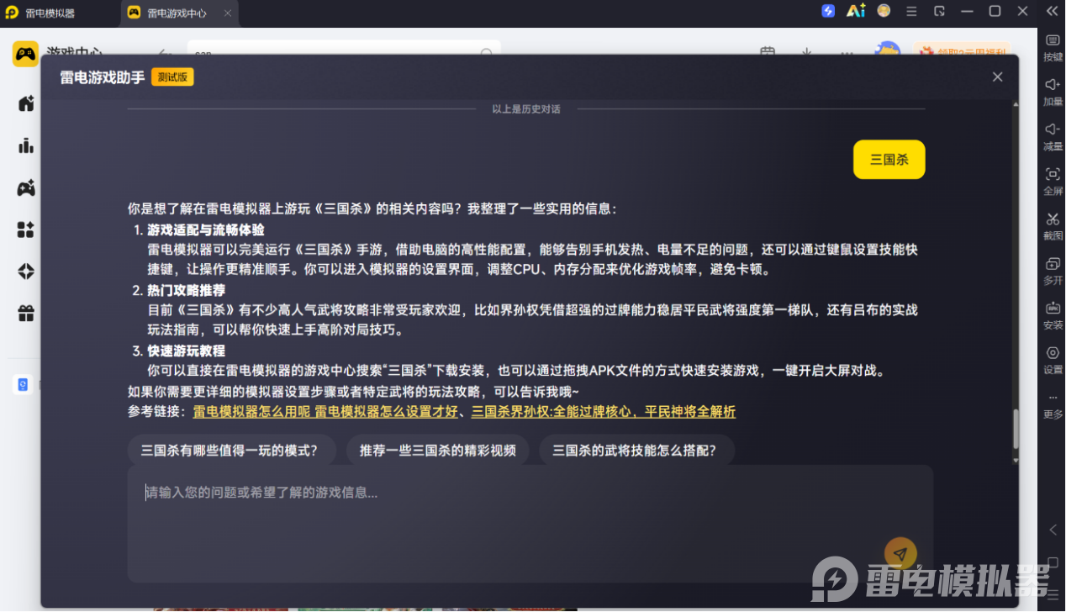
Task: Click the small blue app icon in sidebar
Action: 23,384
